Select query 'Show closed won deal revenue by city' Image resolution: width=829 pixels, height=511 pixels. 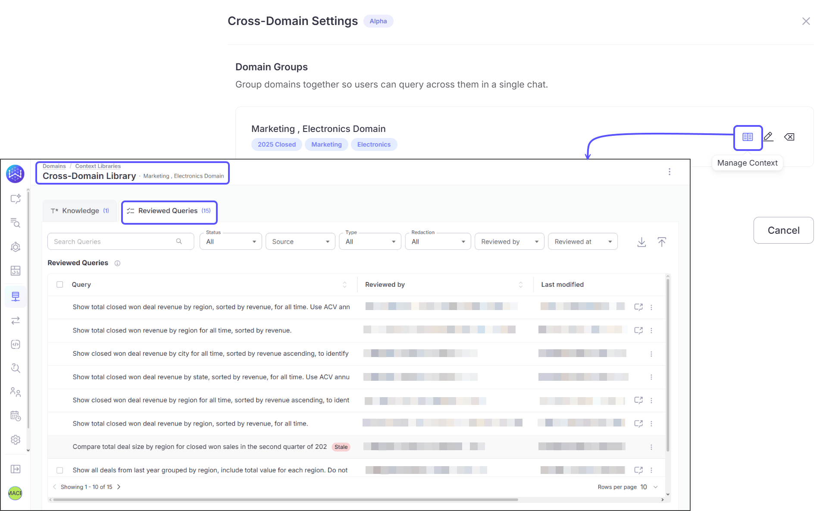210,354
